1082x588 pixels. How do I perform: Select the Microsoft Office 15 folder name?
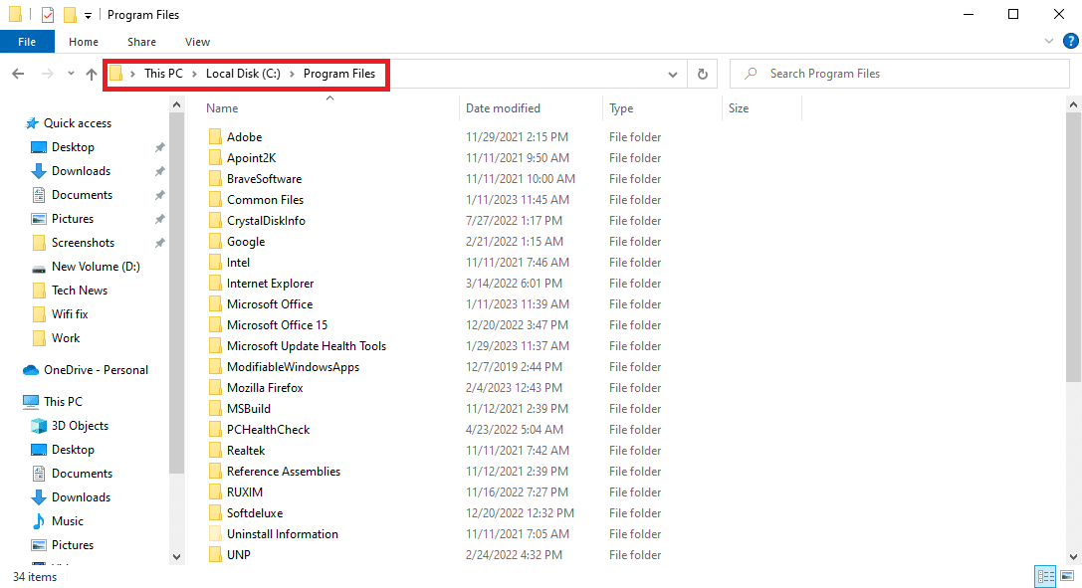pyautogui.click(x=278, y=325)
